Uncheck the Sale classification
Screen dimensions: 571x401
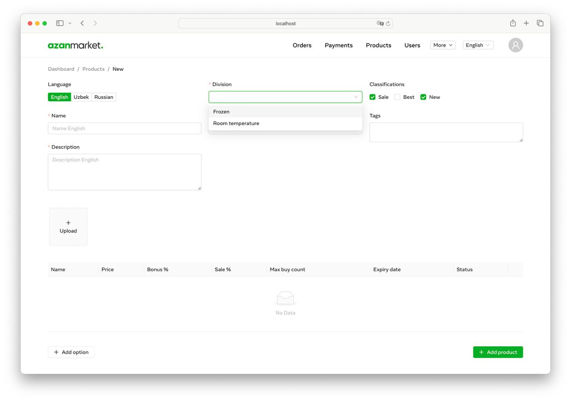click(372, 97)
